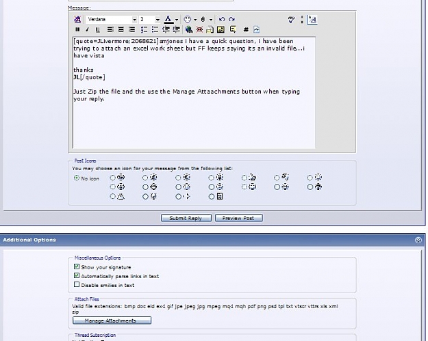This screenshot has width=428, height=341.
Task: Wrap selected text in quote tags
Action: pos(233,29)
